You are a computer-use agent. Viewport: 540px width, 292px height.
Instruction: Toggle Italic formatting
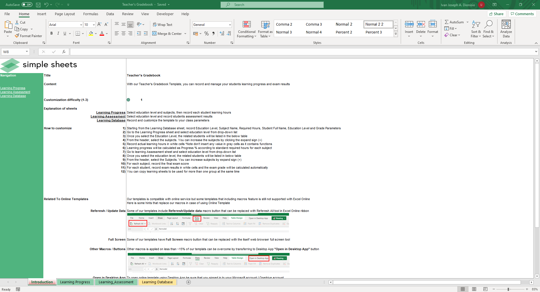pyautogui.click(x=58, y=33)
